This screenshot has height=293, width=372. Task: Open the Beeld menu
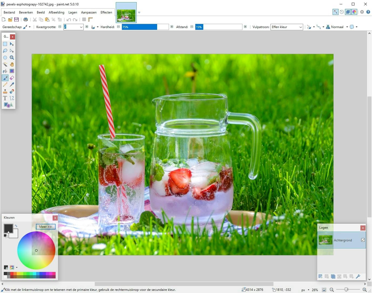(41, 12)
